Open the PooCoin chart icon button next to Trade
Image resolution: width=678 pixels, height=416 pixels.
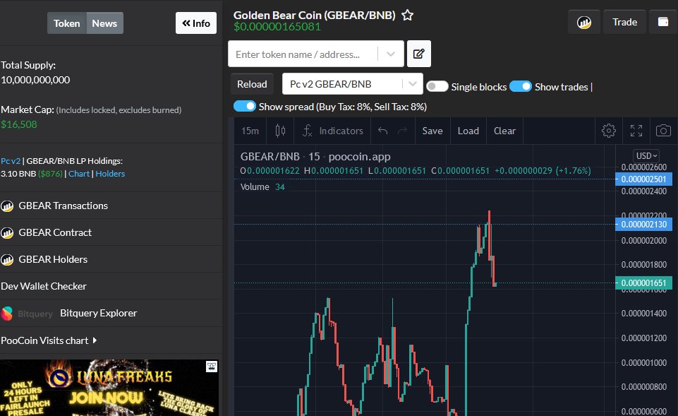click(x=583, y=22)
